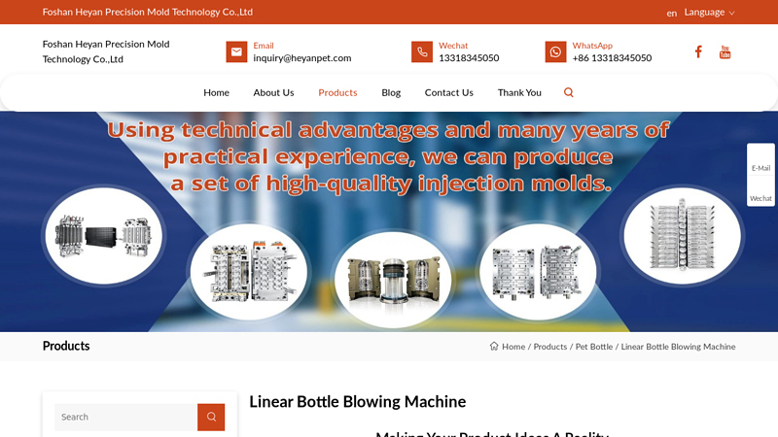Click Linear Bottle Blowing Machine breadcrumb

pyautogui.click(x=678, y=347)
